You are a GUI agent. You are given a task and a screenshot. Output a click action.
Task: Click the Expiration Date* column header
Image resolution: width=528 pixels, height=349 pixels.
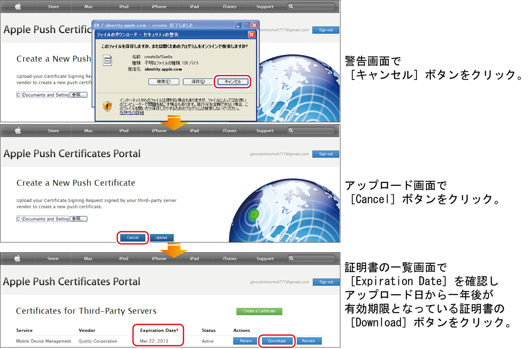(x=159, y=330)
